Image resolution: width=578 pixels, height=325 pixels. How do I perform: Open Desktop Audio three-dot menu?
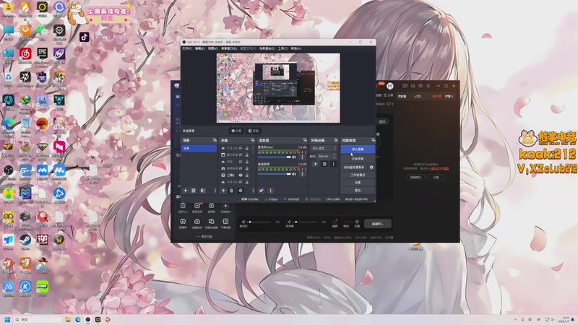(302, 174)
